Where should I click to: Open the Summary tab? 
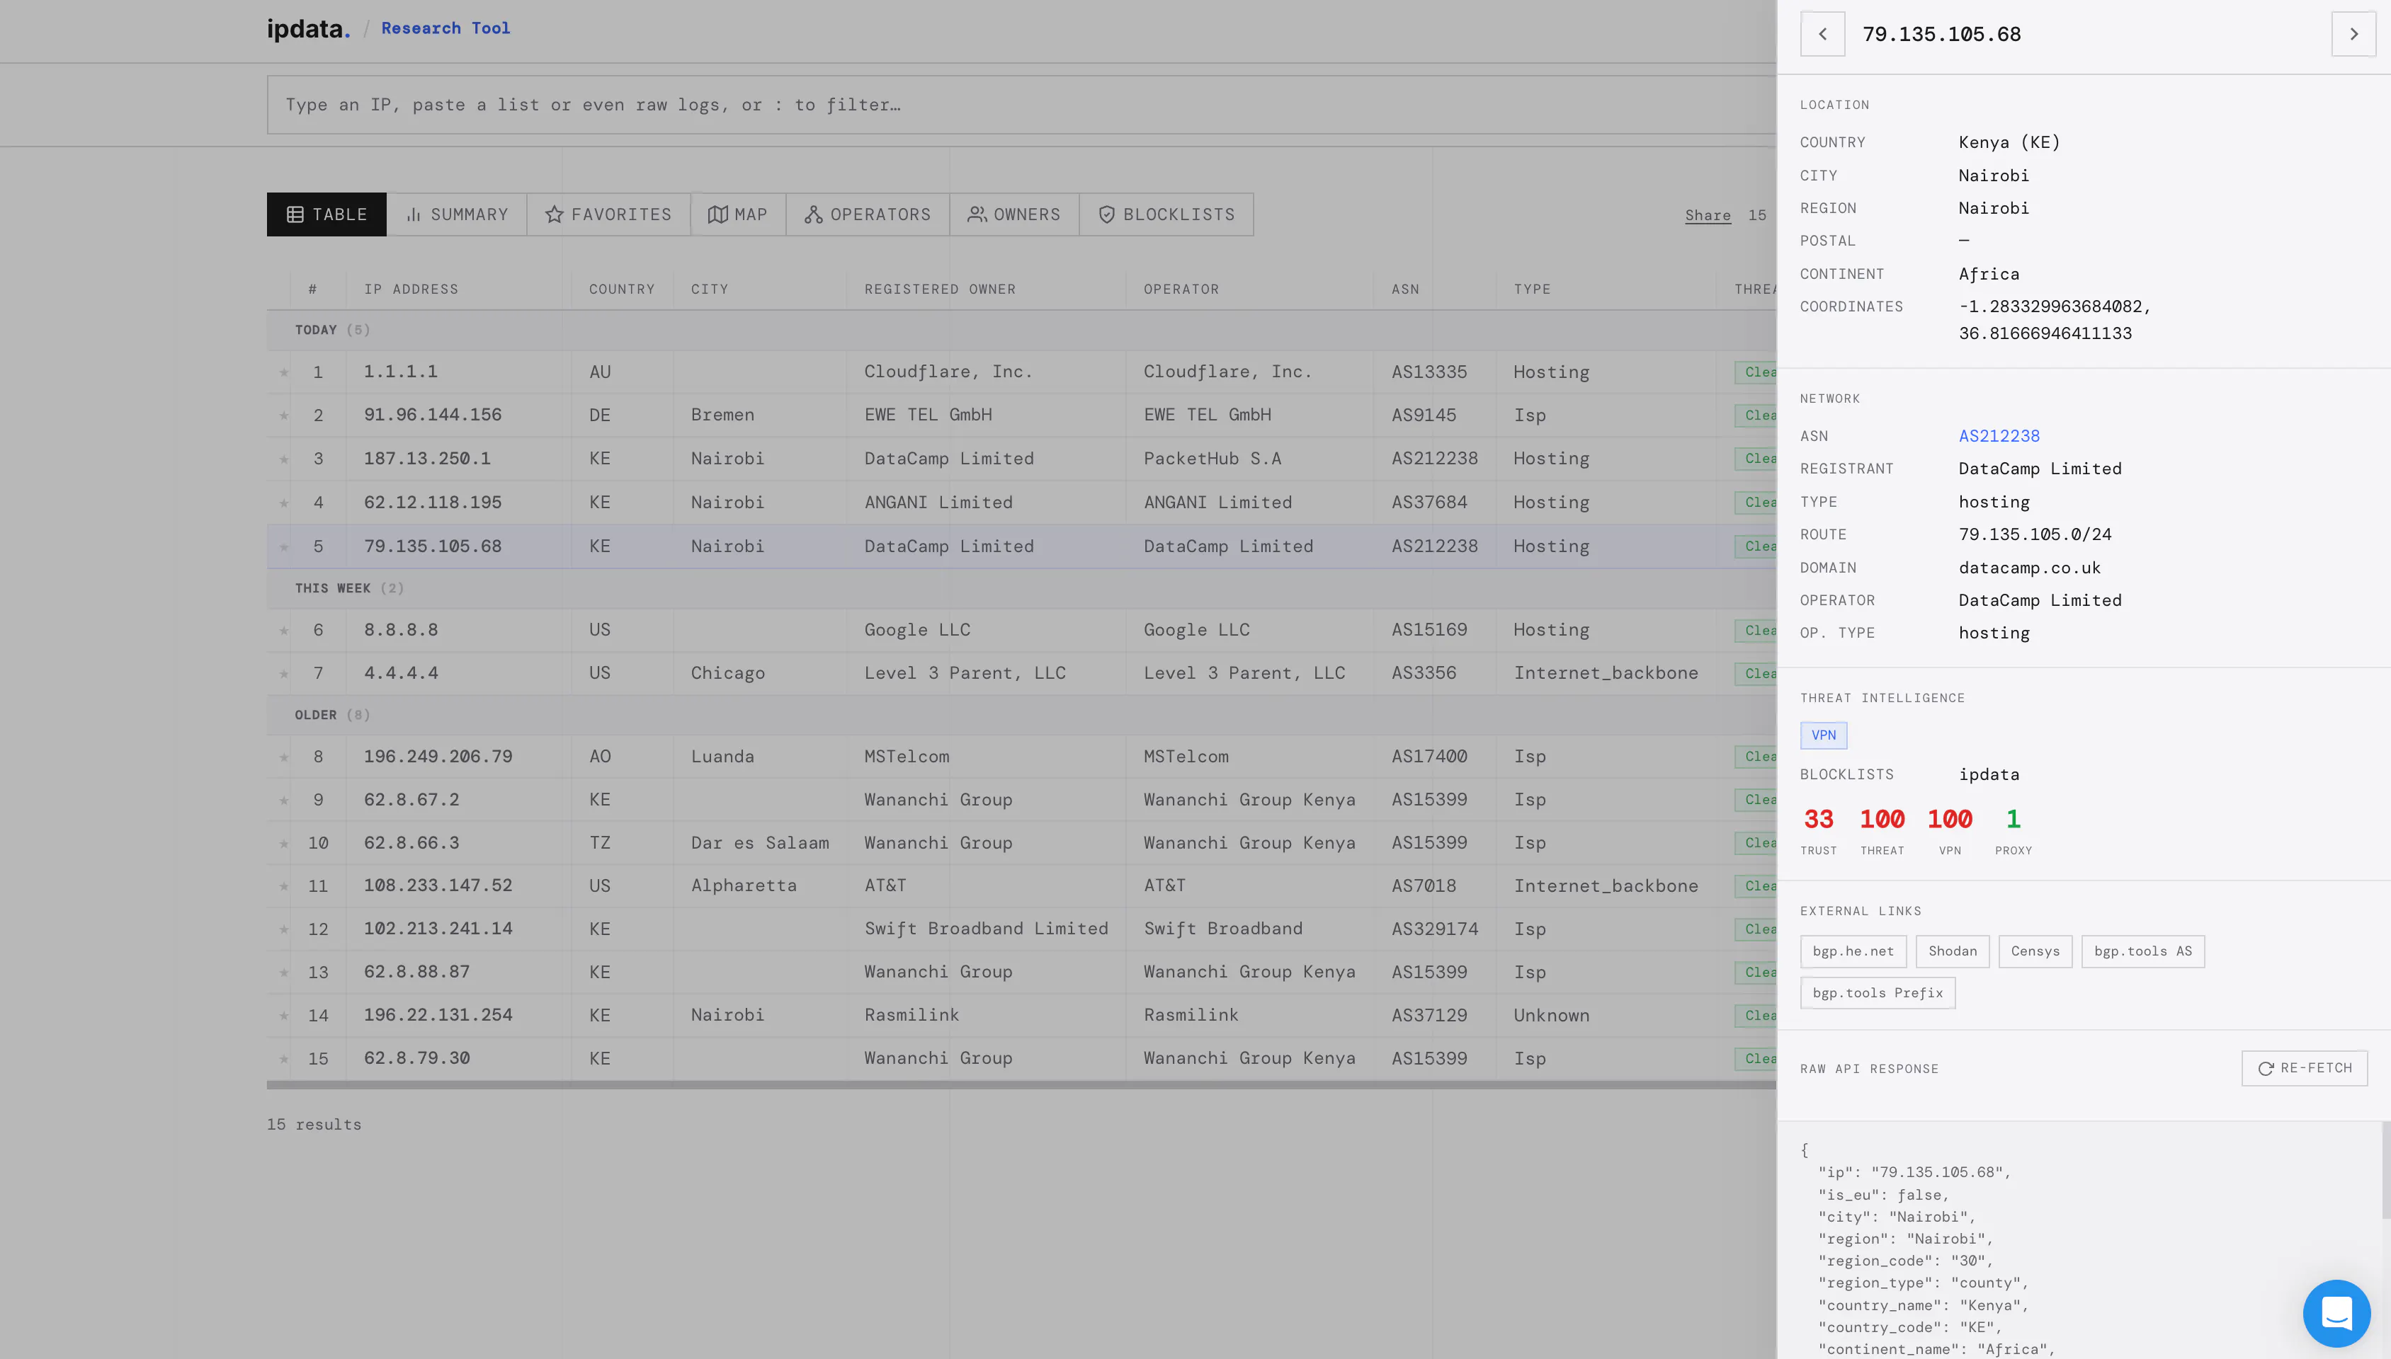458,214
